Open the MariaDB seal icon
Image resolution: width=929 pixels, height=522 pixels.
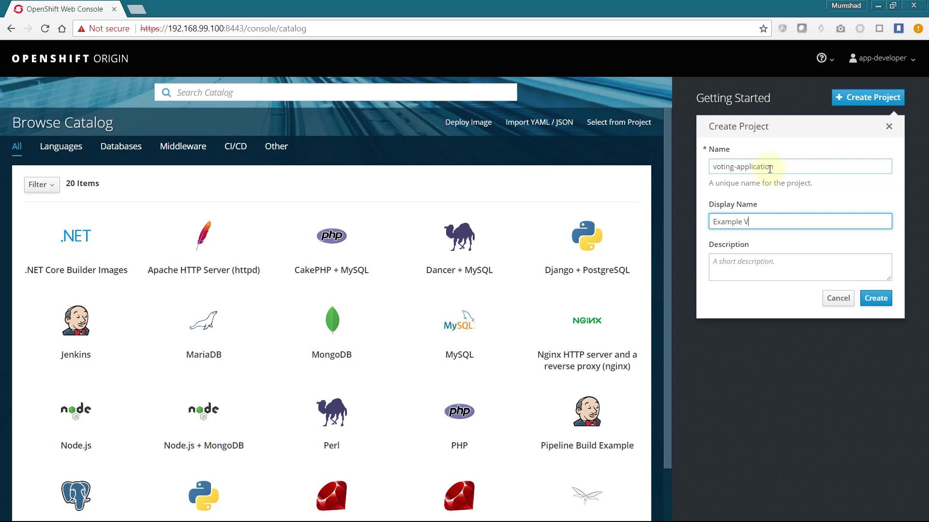tap(204, 320)
